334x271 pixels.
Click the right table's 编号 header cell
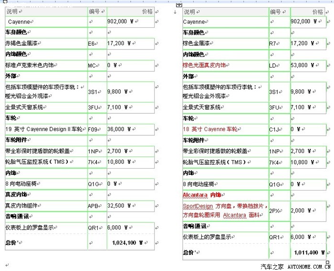[x=280, y=12]
